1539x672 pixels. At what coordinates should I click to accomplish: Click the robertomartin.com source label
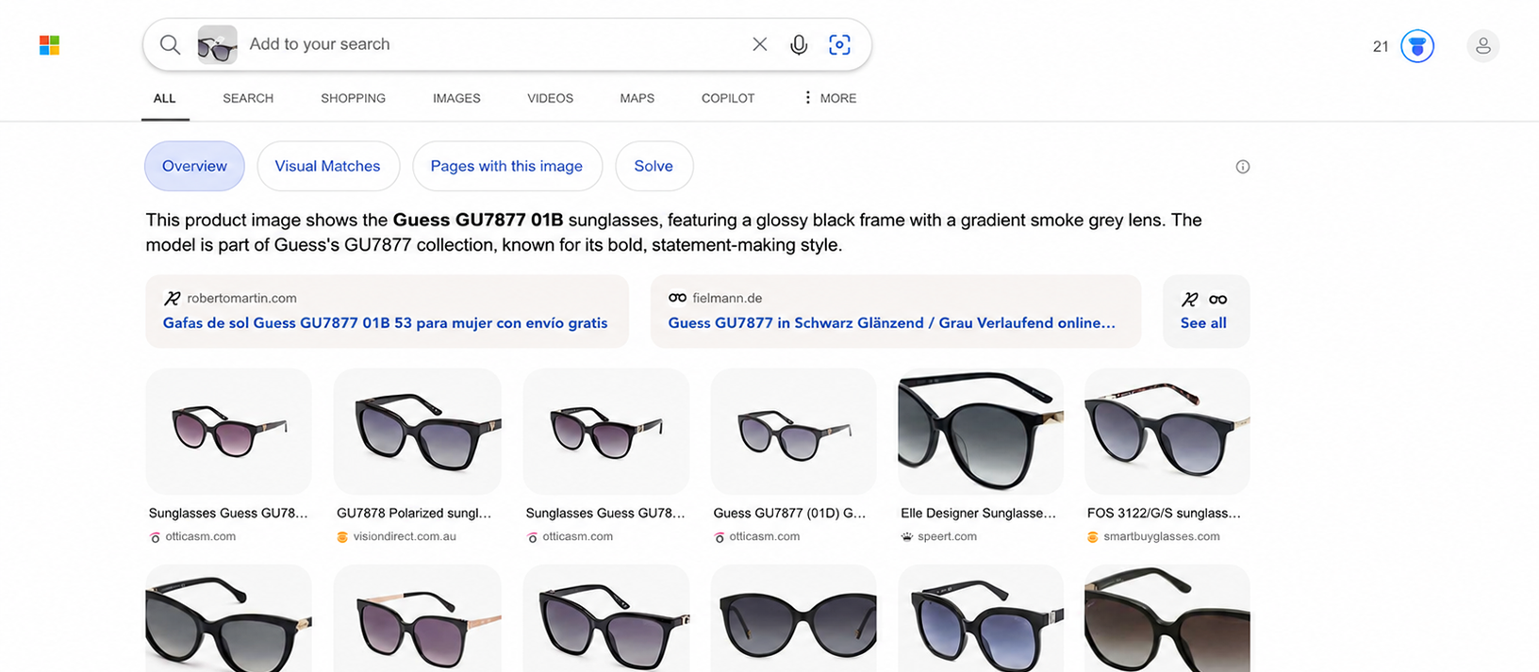(241, 298)
